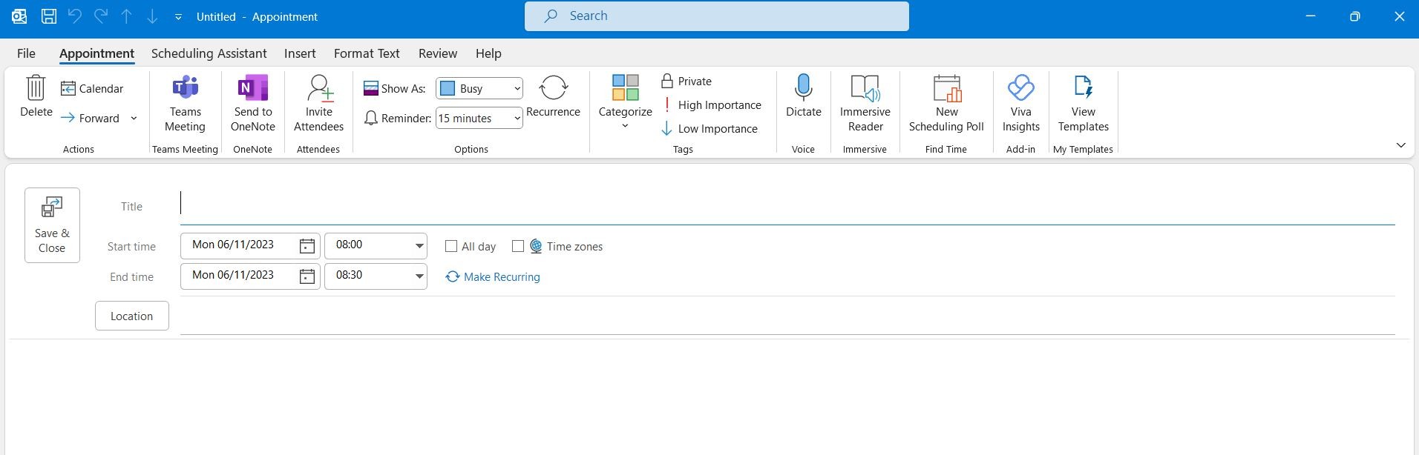Click the Make Recurring link

[x=493, y=276]
